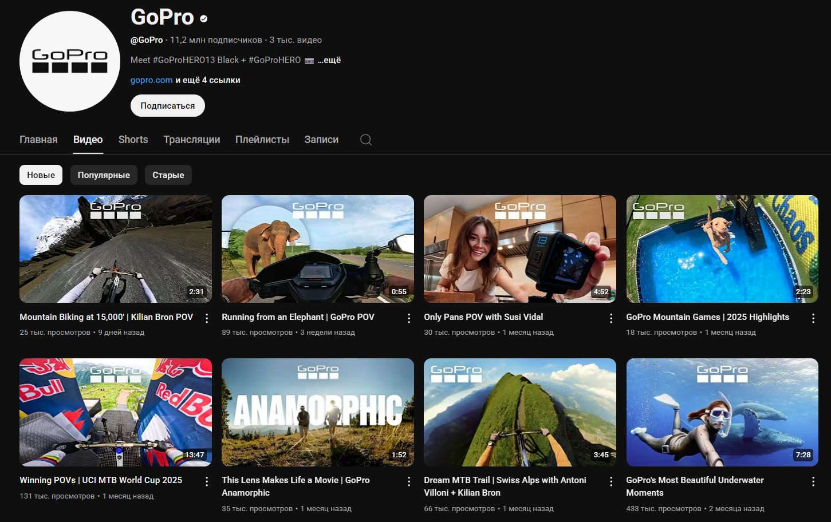This screenshot has height=522, width=831.
Task: Switch the filter to Старые
Action: (168, 175)
